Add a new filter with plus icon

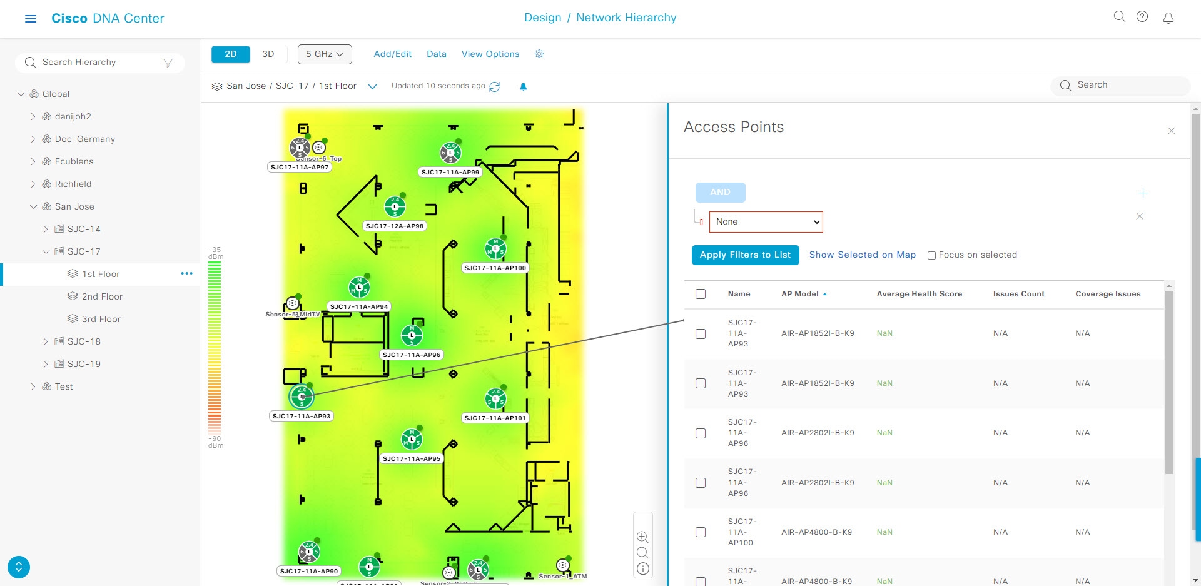click(x=1143, y=193)
